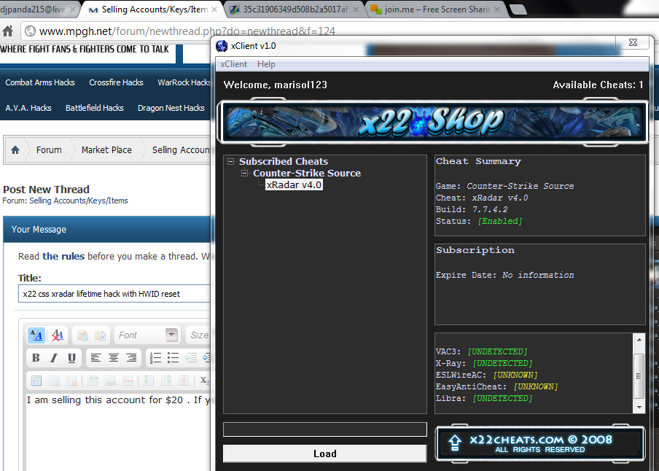659x471 pixels.
Task: Switch to Selling Accounts/Keys/Items browser tab
Action: pos(154,9)
